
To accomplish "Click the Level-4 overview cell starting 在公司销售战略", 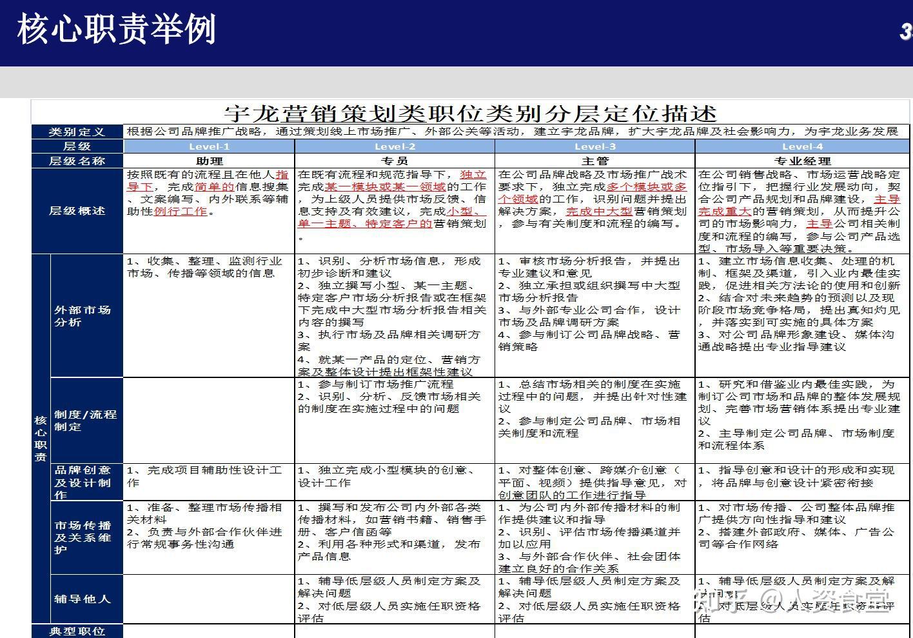I will (x=803, y=211).
